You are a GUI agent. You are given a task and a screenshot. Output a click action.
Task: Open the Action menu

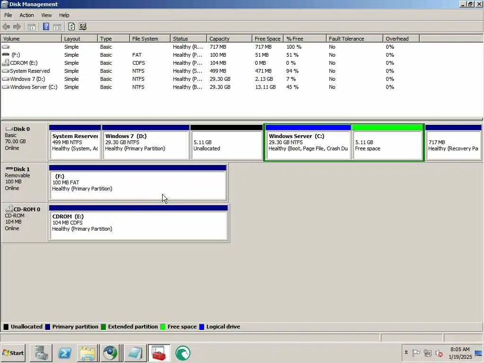pyautogui.click(x=26, y=15)
